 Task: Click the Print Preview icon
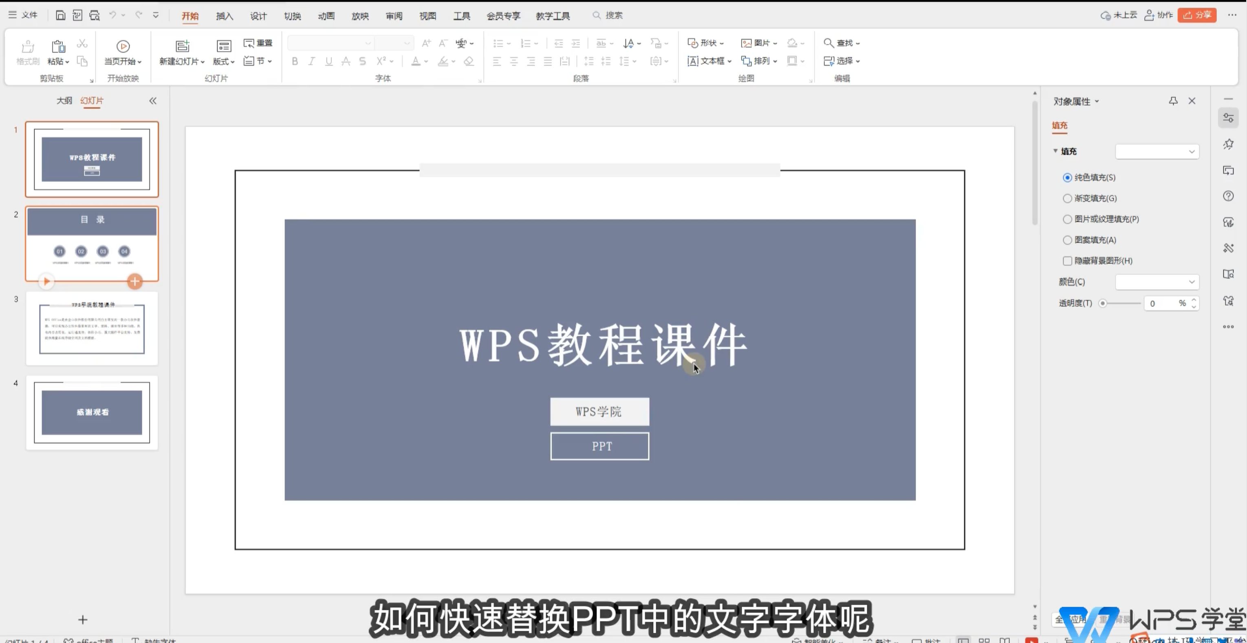95,15
